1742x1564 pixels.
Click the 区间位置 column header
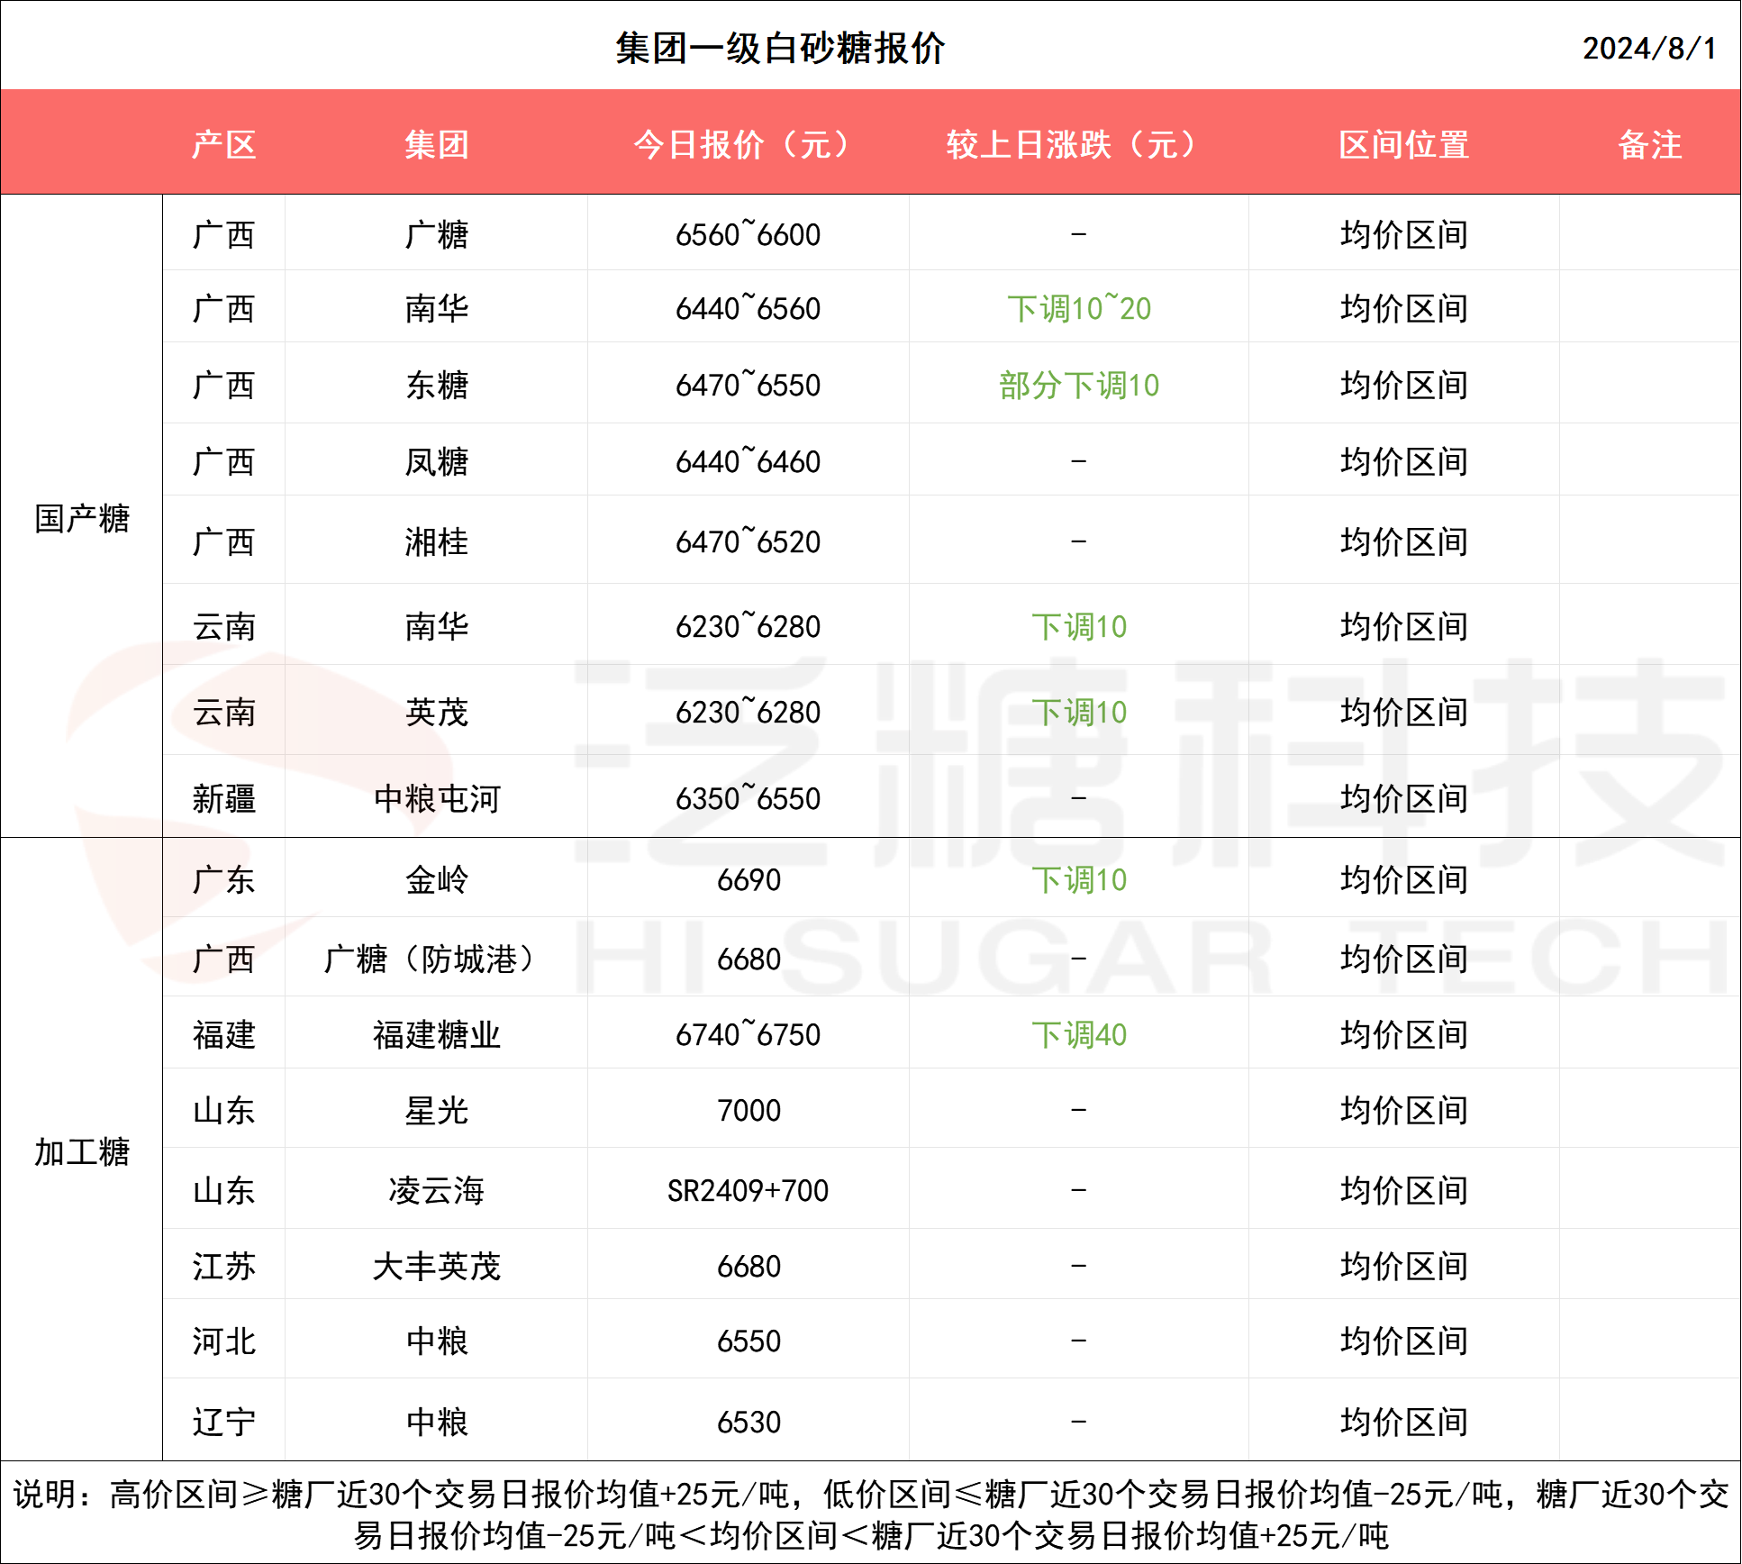1403,144
